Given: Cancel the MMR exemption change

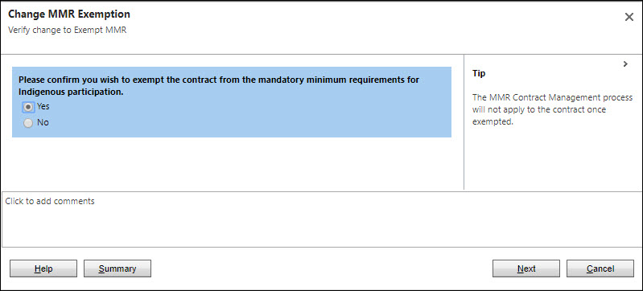Looking at the screenshot, I should tap(600, 268).
